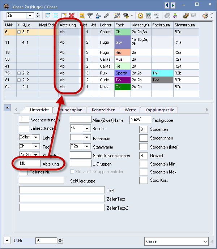The height and width of the screenshot is (249, 217).
Task: Click the graduation cap with star icon
Action: (x=126, y=16)
